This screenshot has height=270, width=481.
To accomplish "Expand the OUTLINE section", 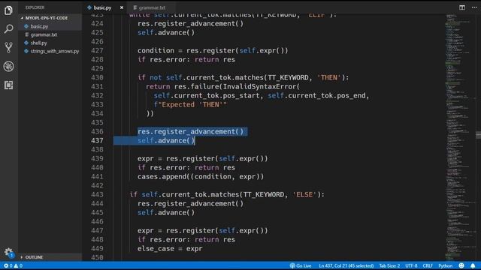I will coord(34,257).
